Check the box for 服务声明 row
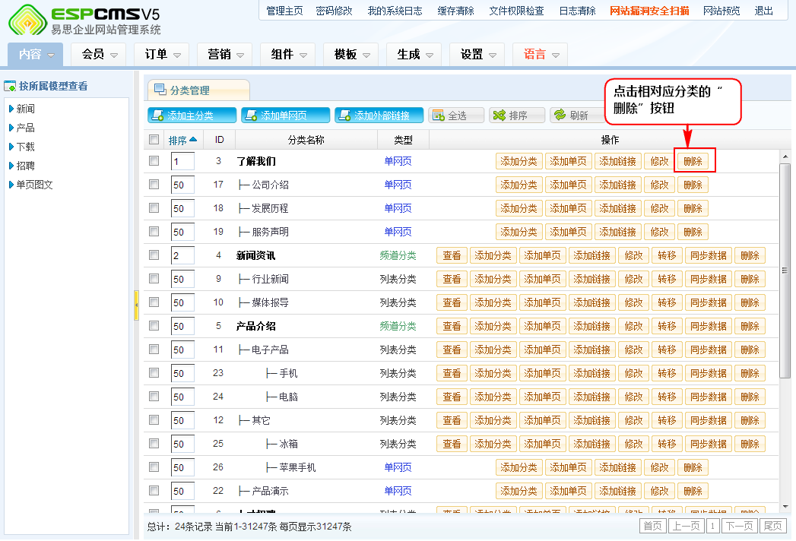 [154, 232]
